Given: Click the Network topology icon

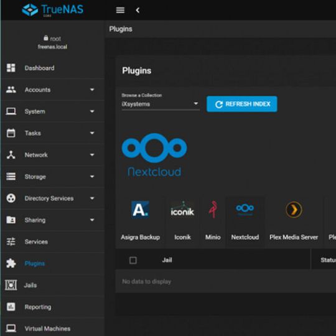Looking at the screenshot, I should (11, 155).
